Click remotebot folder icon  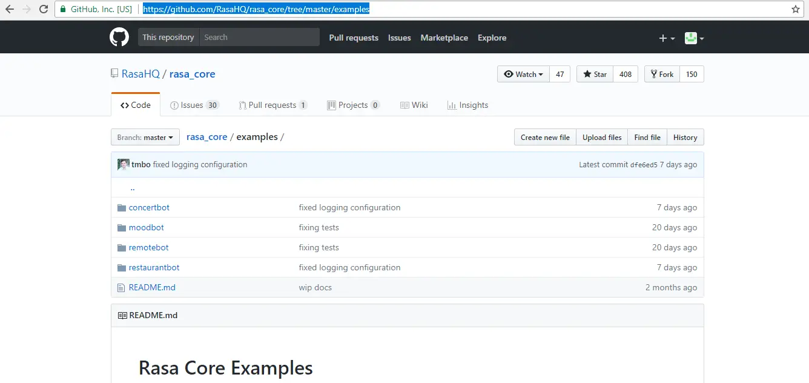click(121, 247)
